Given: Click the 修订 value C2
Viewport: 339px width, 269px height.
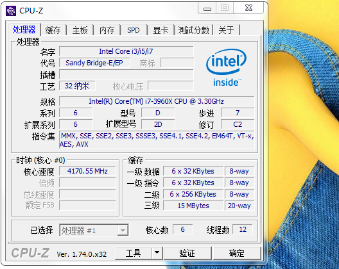Looking at the screenshot, I should tap(238, 124).
